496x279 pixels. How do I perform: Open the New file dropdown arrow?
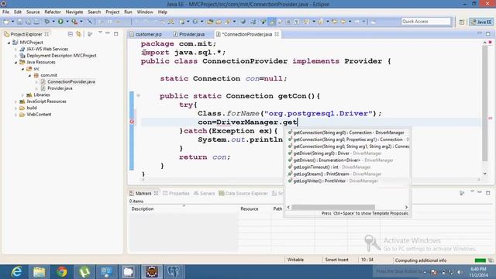click(12, 22)
